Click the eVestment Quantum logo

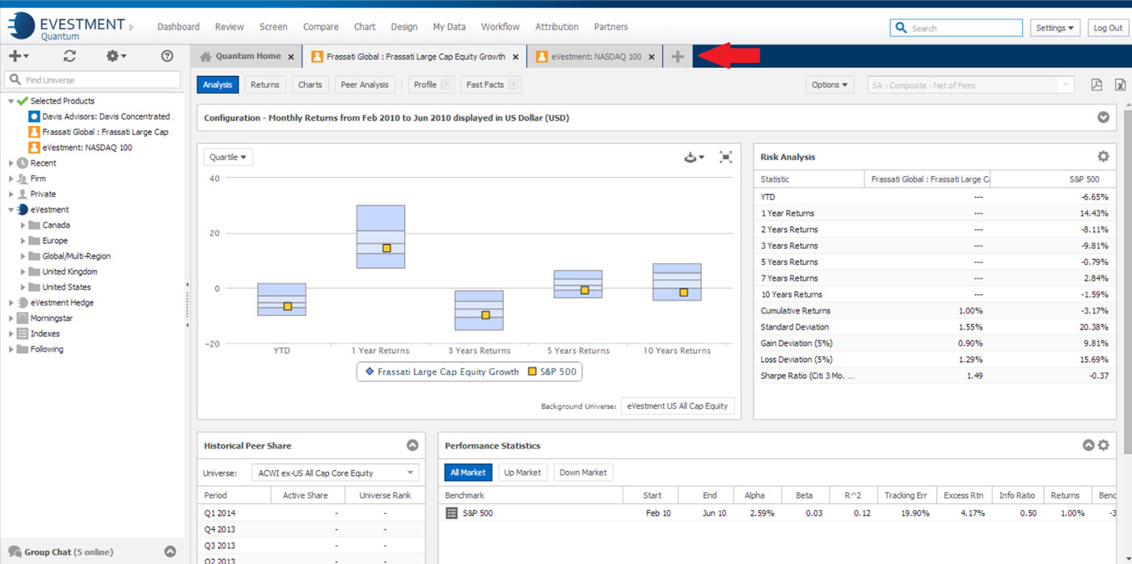(x=66, y=27)
